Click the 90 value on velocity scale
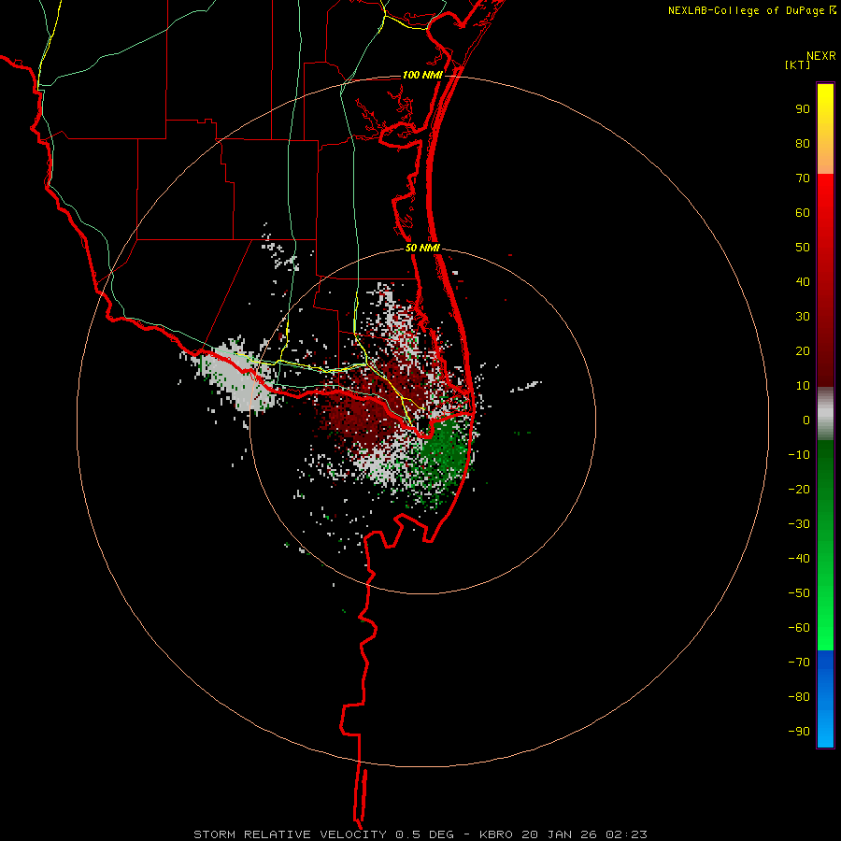 pyautogui.click(x=803, y=109)
